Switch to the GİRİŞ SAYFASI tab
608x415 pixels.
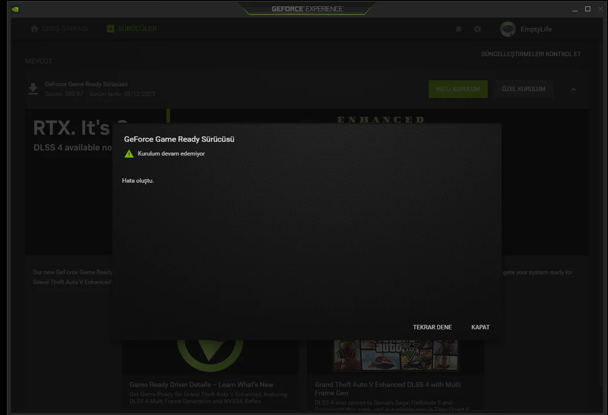pos(59,29)
